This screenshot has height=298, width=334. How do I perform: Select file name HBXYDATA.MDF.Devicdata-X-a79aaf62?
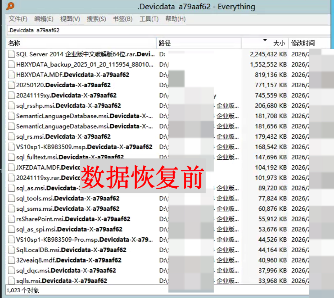72,74
